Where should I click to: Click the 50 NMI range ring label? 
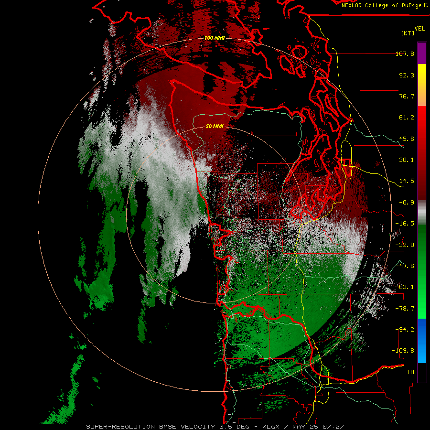[215, 127]
